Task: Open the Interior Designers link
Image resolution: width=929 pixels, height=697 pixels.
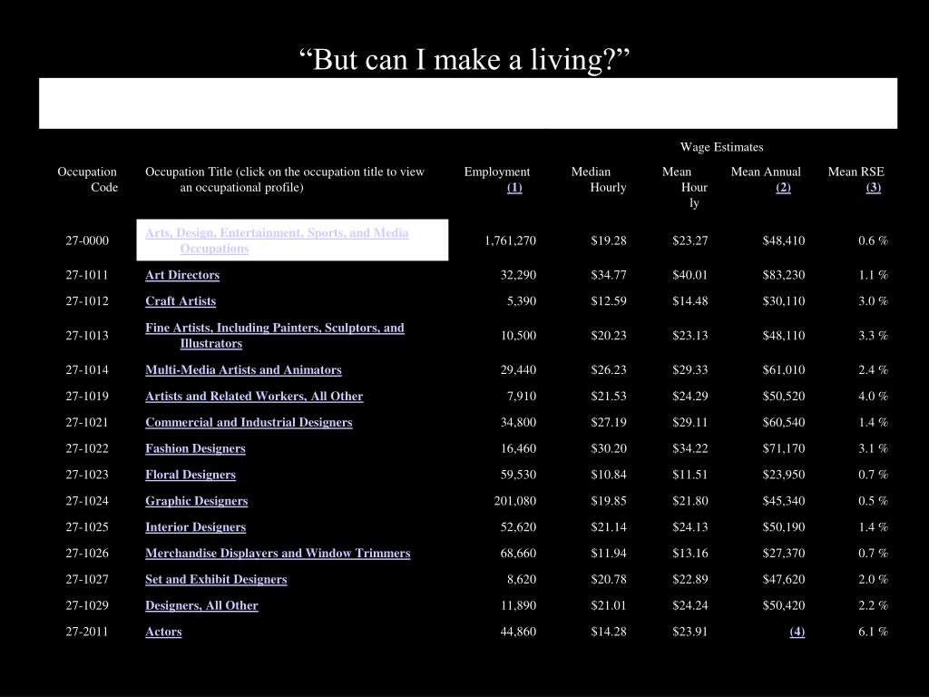Action: tap(196, 527)
